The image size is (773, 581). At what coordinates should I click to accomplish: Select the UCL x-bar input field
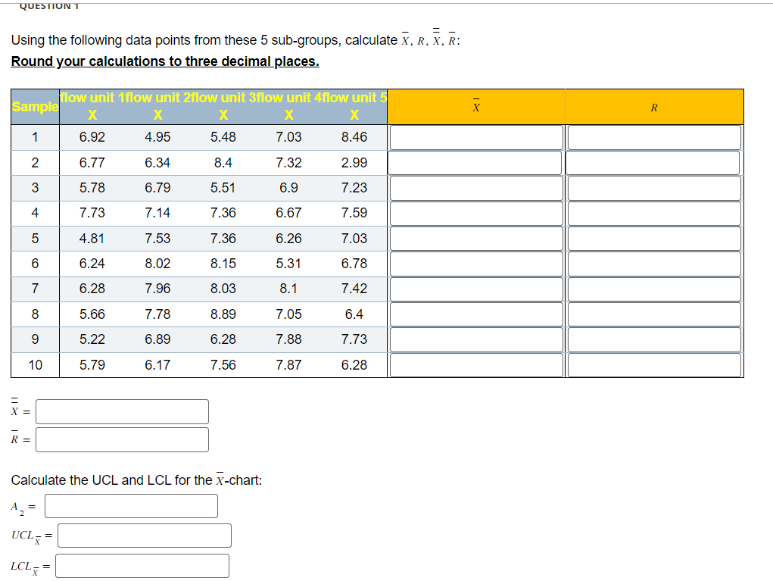tap(143, 536)
